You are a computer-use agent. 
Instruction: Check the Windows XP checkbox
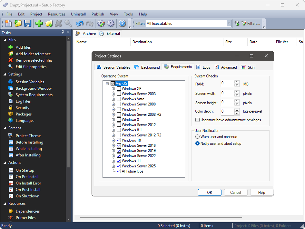pos(119,88)
